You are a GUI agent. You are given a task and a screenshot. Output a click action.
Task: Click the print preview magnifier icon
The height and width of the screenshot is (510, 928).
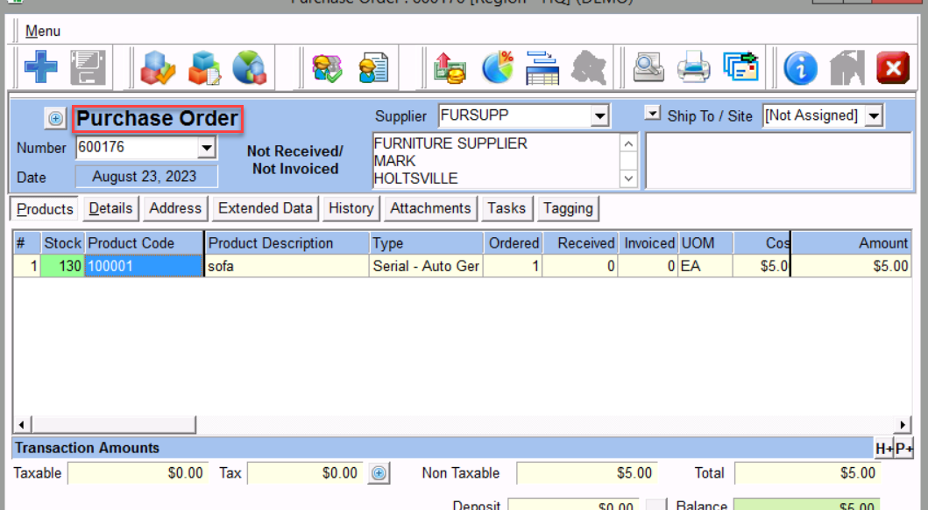pos(648,67)
